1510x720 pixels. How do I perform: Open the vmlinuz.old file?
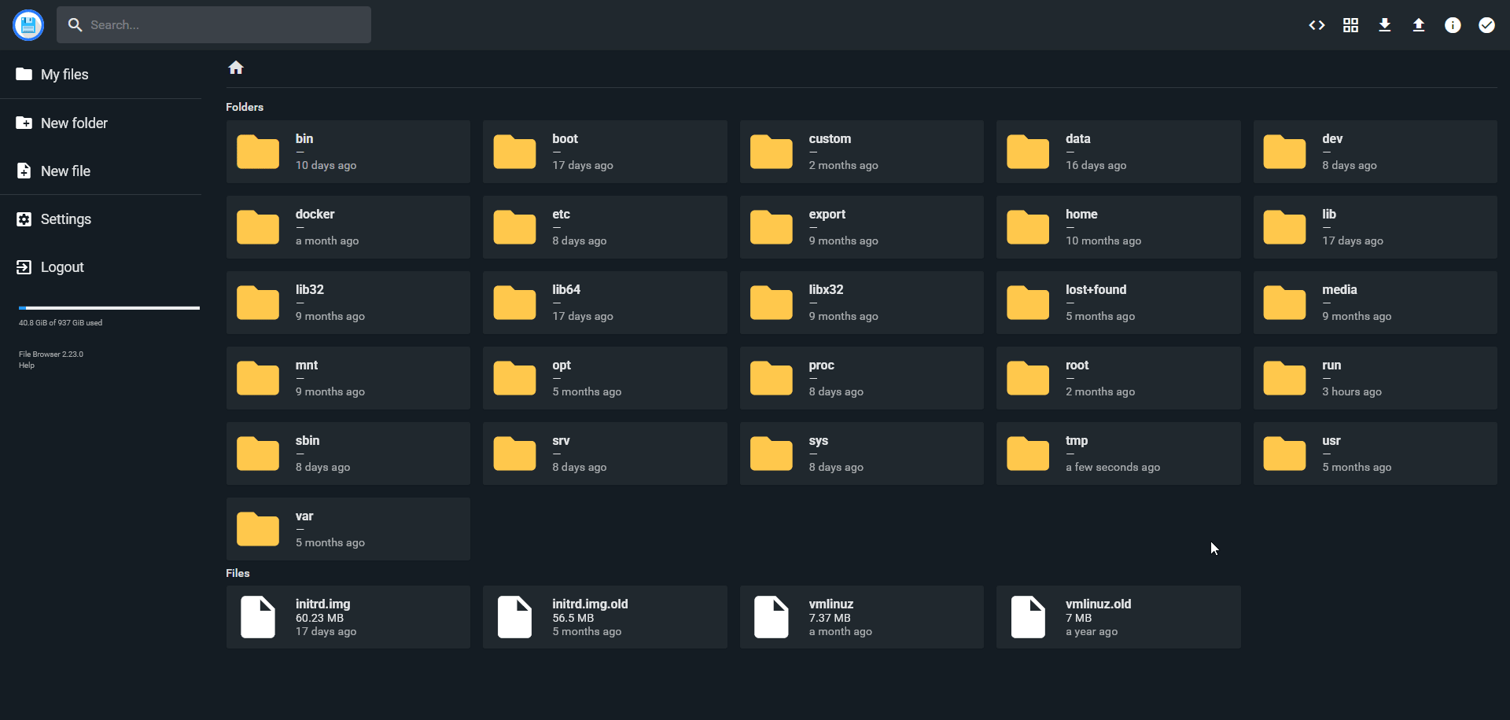(x=1118, y=616)
